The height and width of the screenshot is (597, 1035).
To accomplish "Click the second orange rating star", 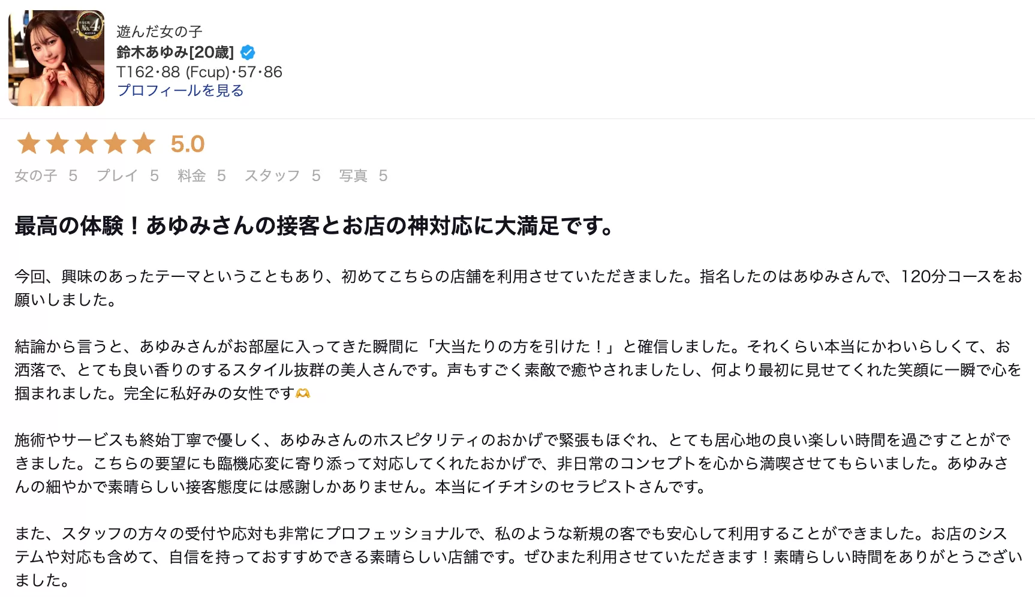I will (58, 144).
